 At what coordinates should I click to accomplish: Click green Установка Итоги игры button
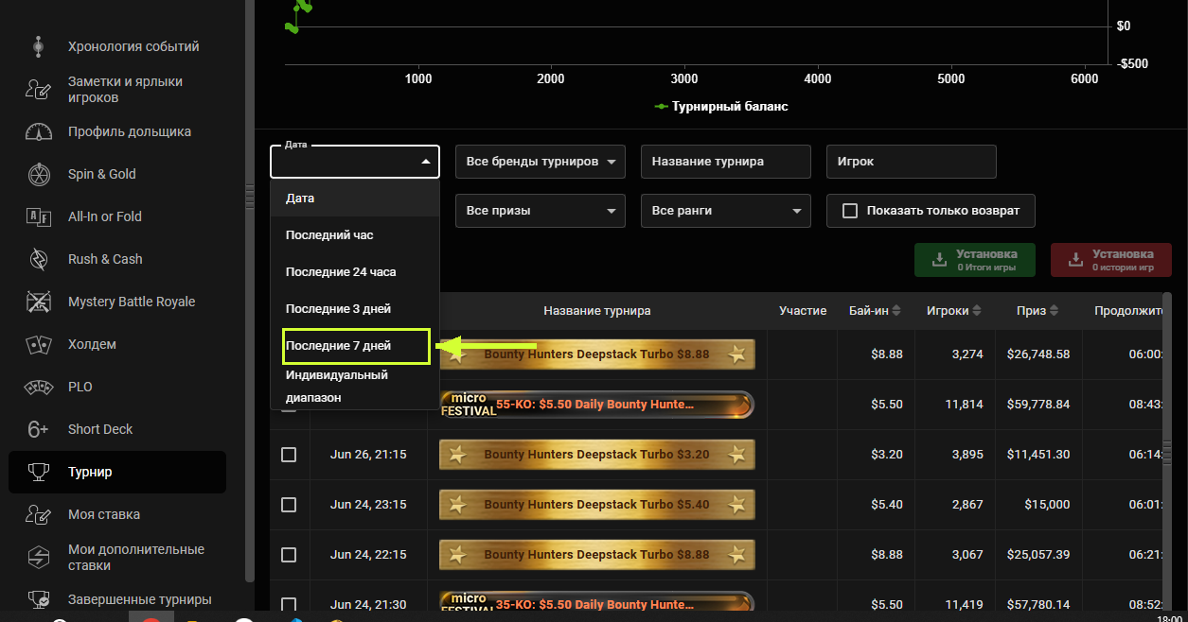pyautogui.click(x=976, y=260)
